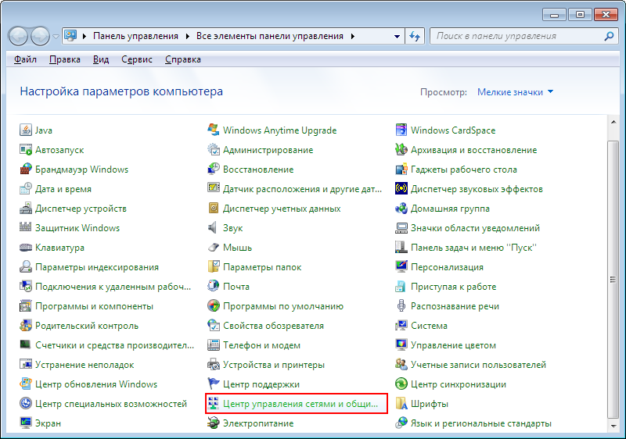Open Центр управления сетями и общим доступом link
Image resolution: width=626 pixels, height=439 pixels.
pyautogui.click(x=300, y=404)
